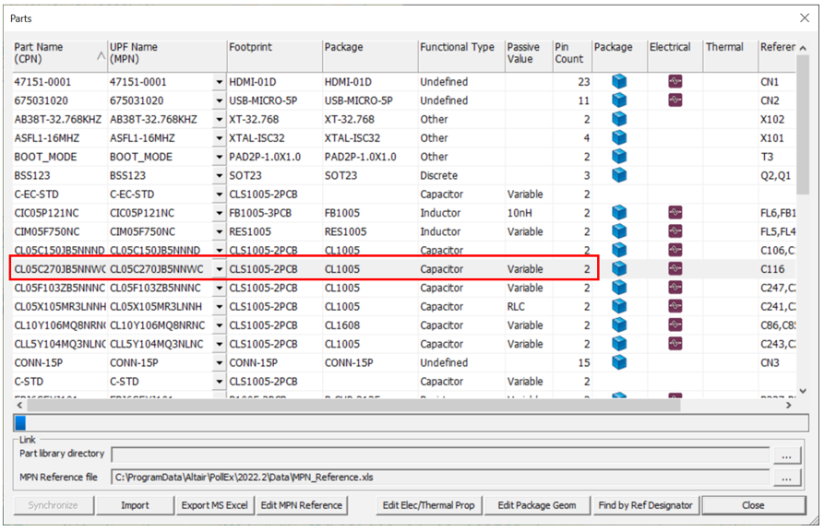The height and width of the screenshot is (531, 824).
Task: Click the package cube icon for 47151-0001
Action: pyautogui.click(x=619, y=82)
